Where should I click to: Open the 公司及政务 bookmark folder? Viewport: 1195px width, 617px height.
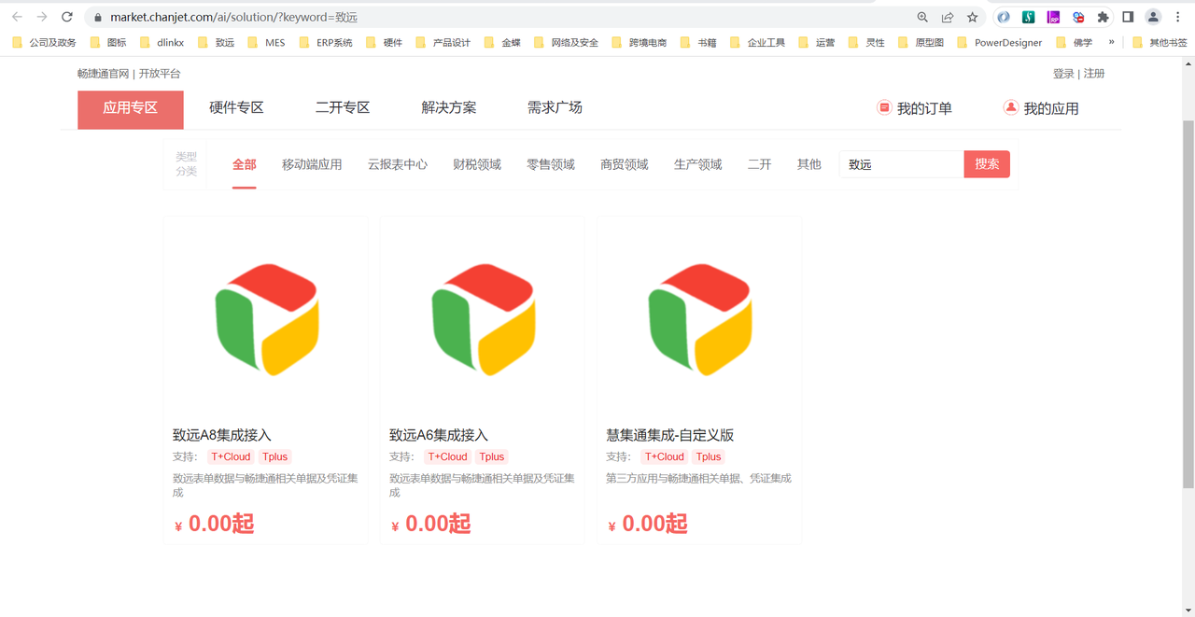(44, 42)
